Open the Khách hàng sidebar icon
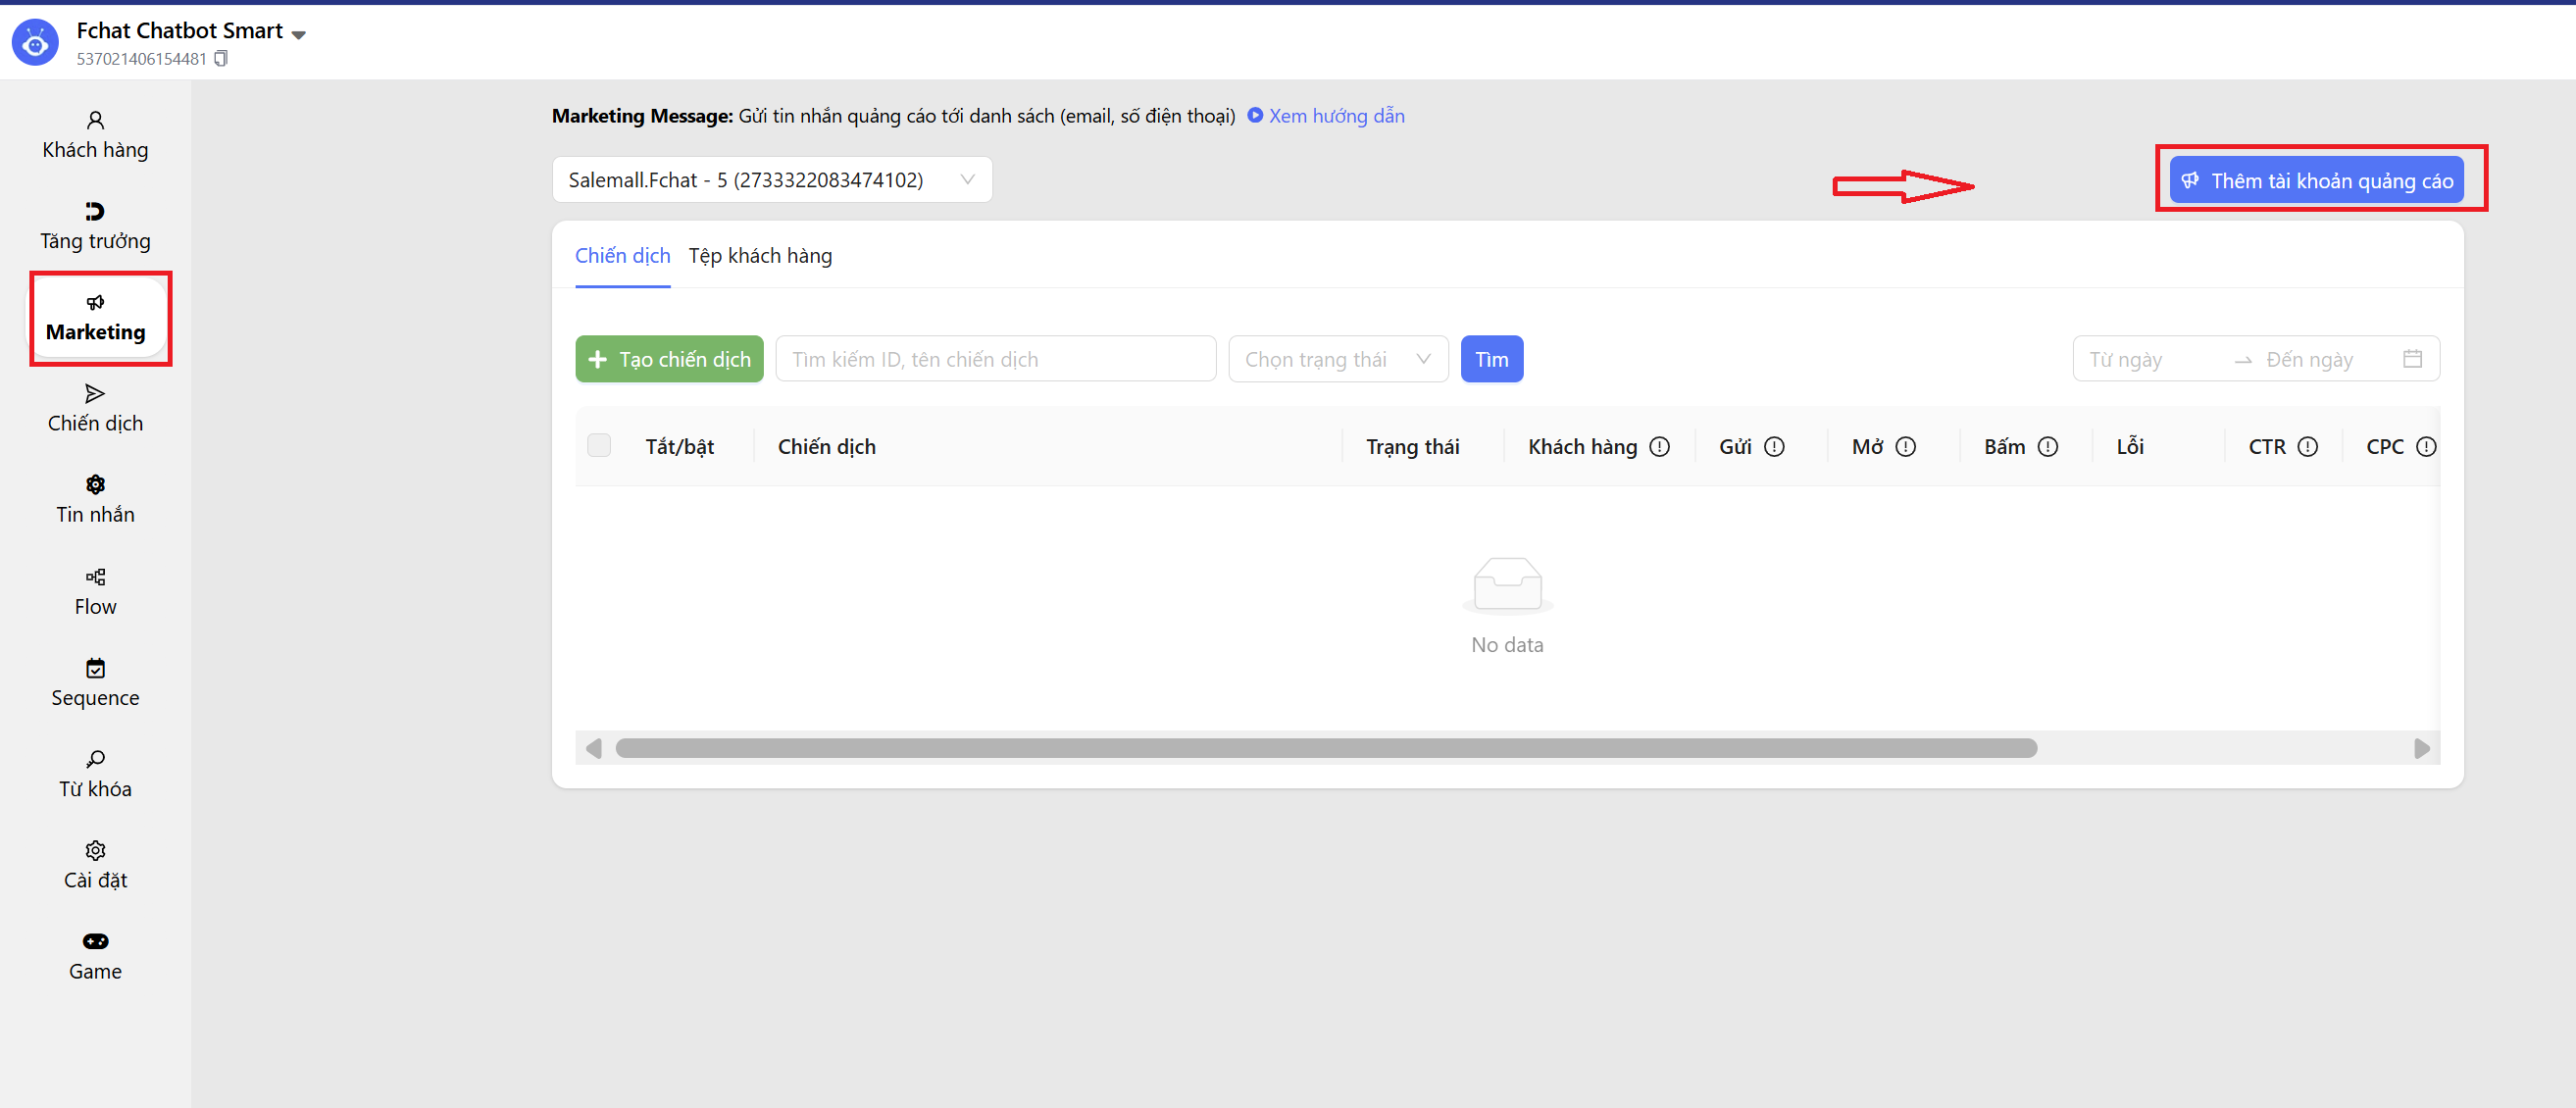The image size is (2576, 1108). (x=95, y=121)
